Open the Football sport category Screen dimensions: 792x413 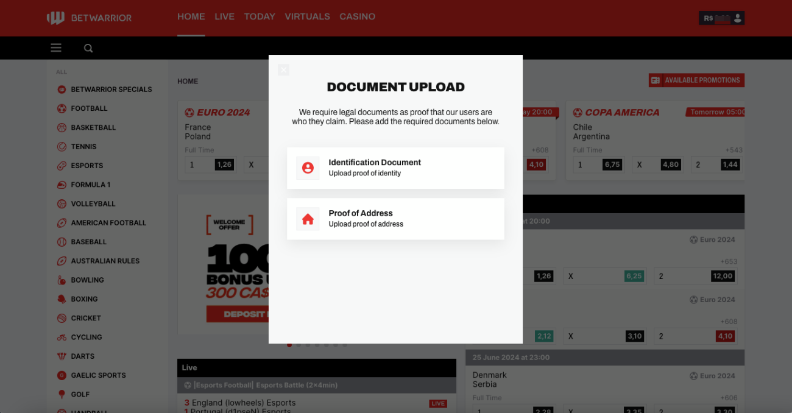pyautogui.click(x=89, y=108)
